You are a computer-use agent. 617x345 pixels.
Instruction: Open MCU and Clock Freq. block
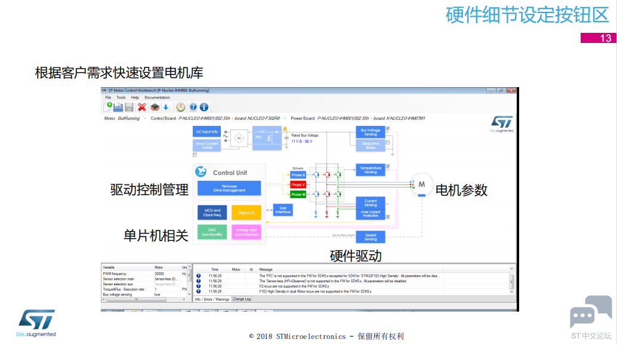[212, 212]
